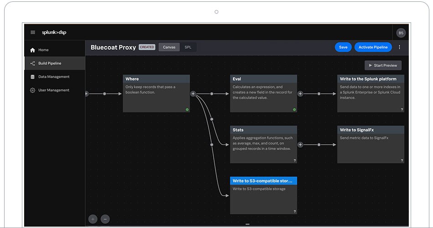433x228 pixels.
Task: Open the three-dot more options menu
Action: coord(399,47)
